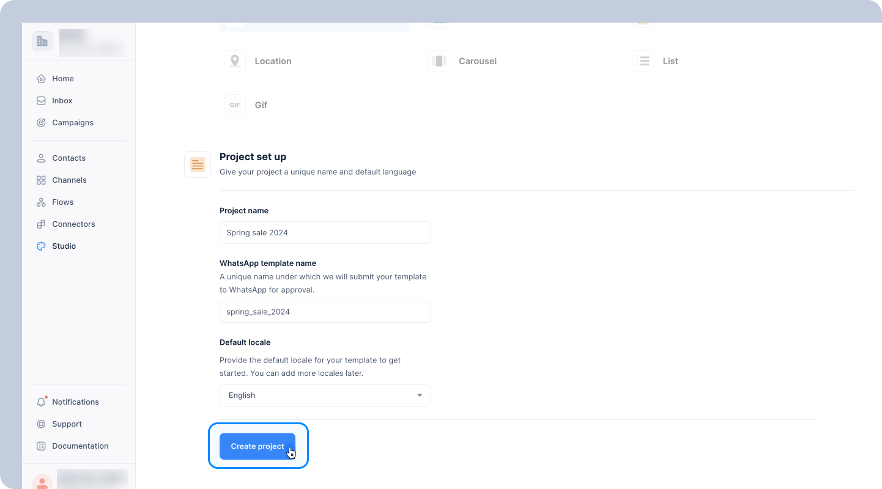This screenshot has width=882, height=489.
Task: Open the Studio palette icon
Action: click(x=41, y=246)
